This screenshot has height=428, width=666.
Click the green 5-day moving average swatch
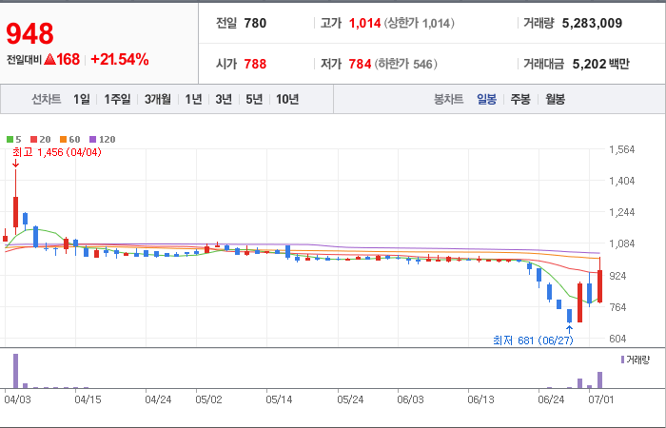10,139
